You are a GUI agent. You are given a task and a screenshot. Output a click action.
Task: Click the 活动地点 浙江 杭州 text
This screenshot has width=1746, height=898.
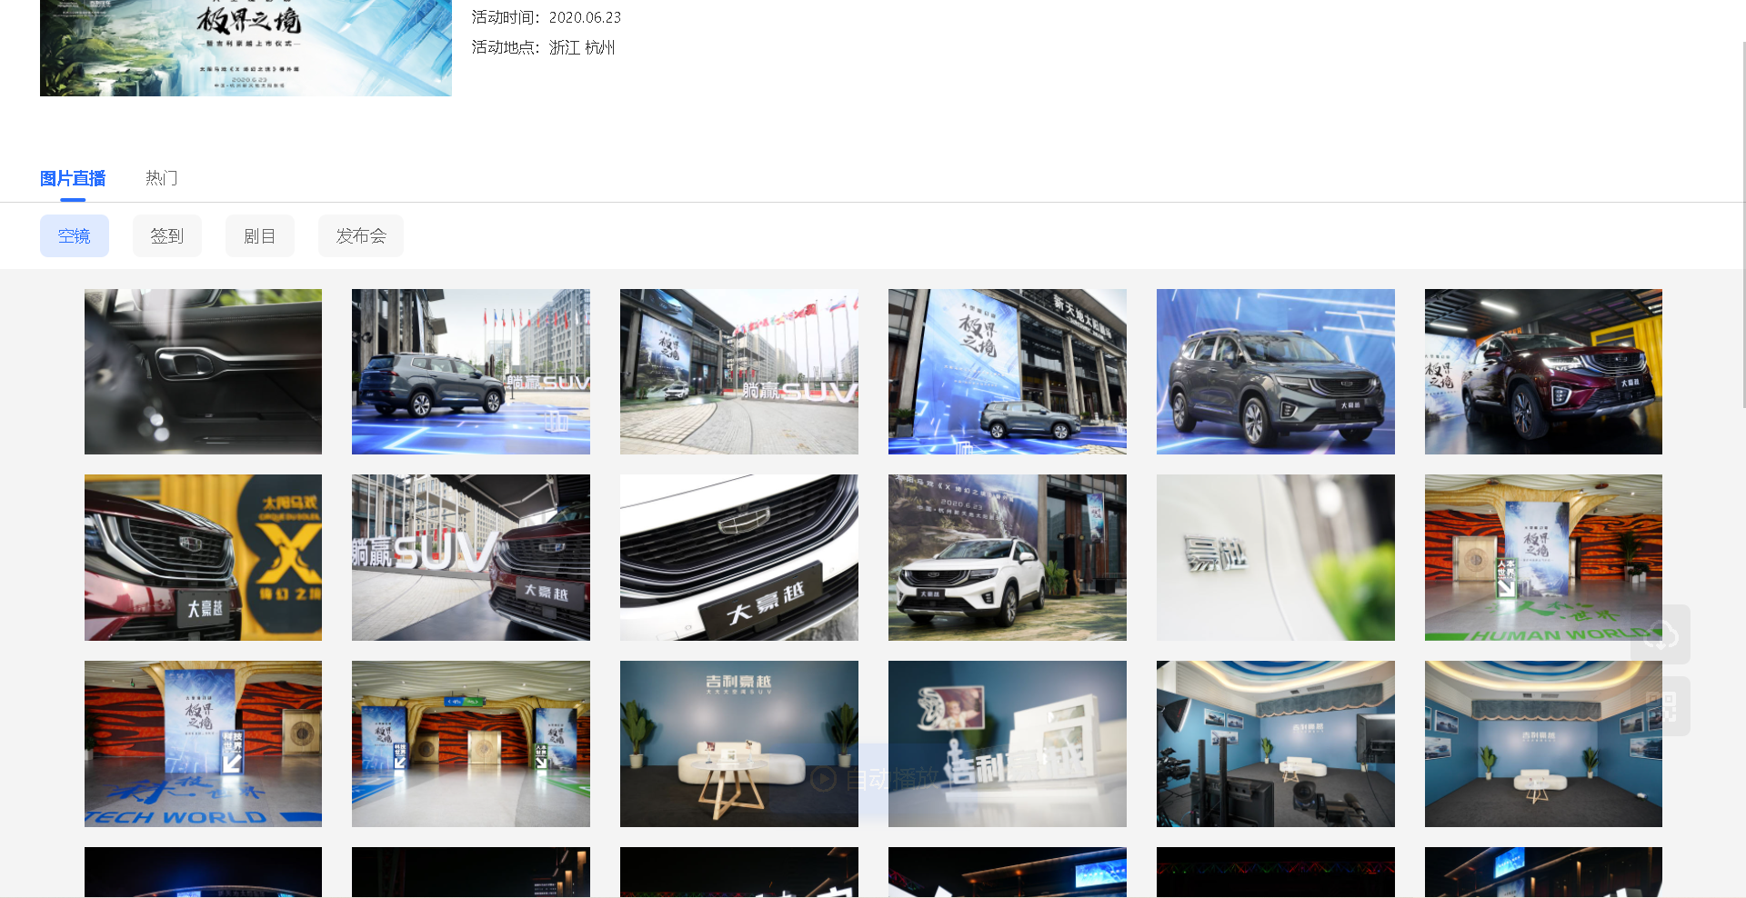pyautogui.click(x=544, y=47)
